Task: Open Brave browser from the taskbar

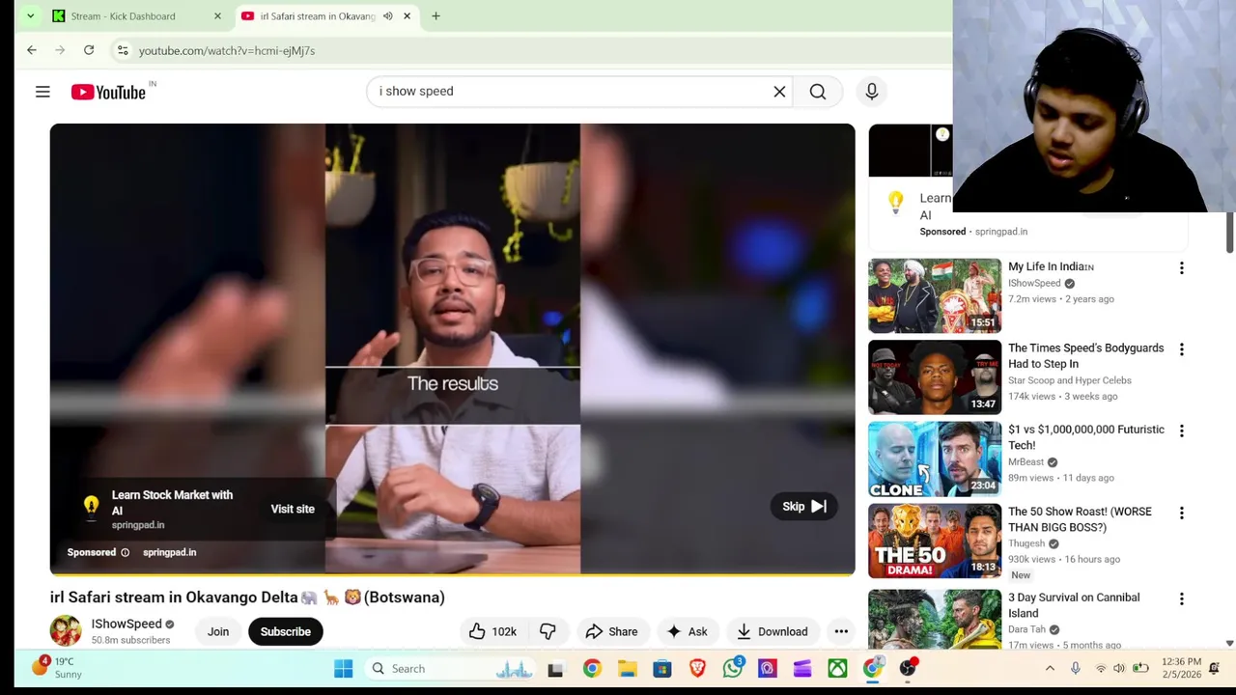Action: point(697,668)
